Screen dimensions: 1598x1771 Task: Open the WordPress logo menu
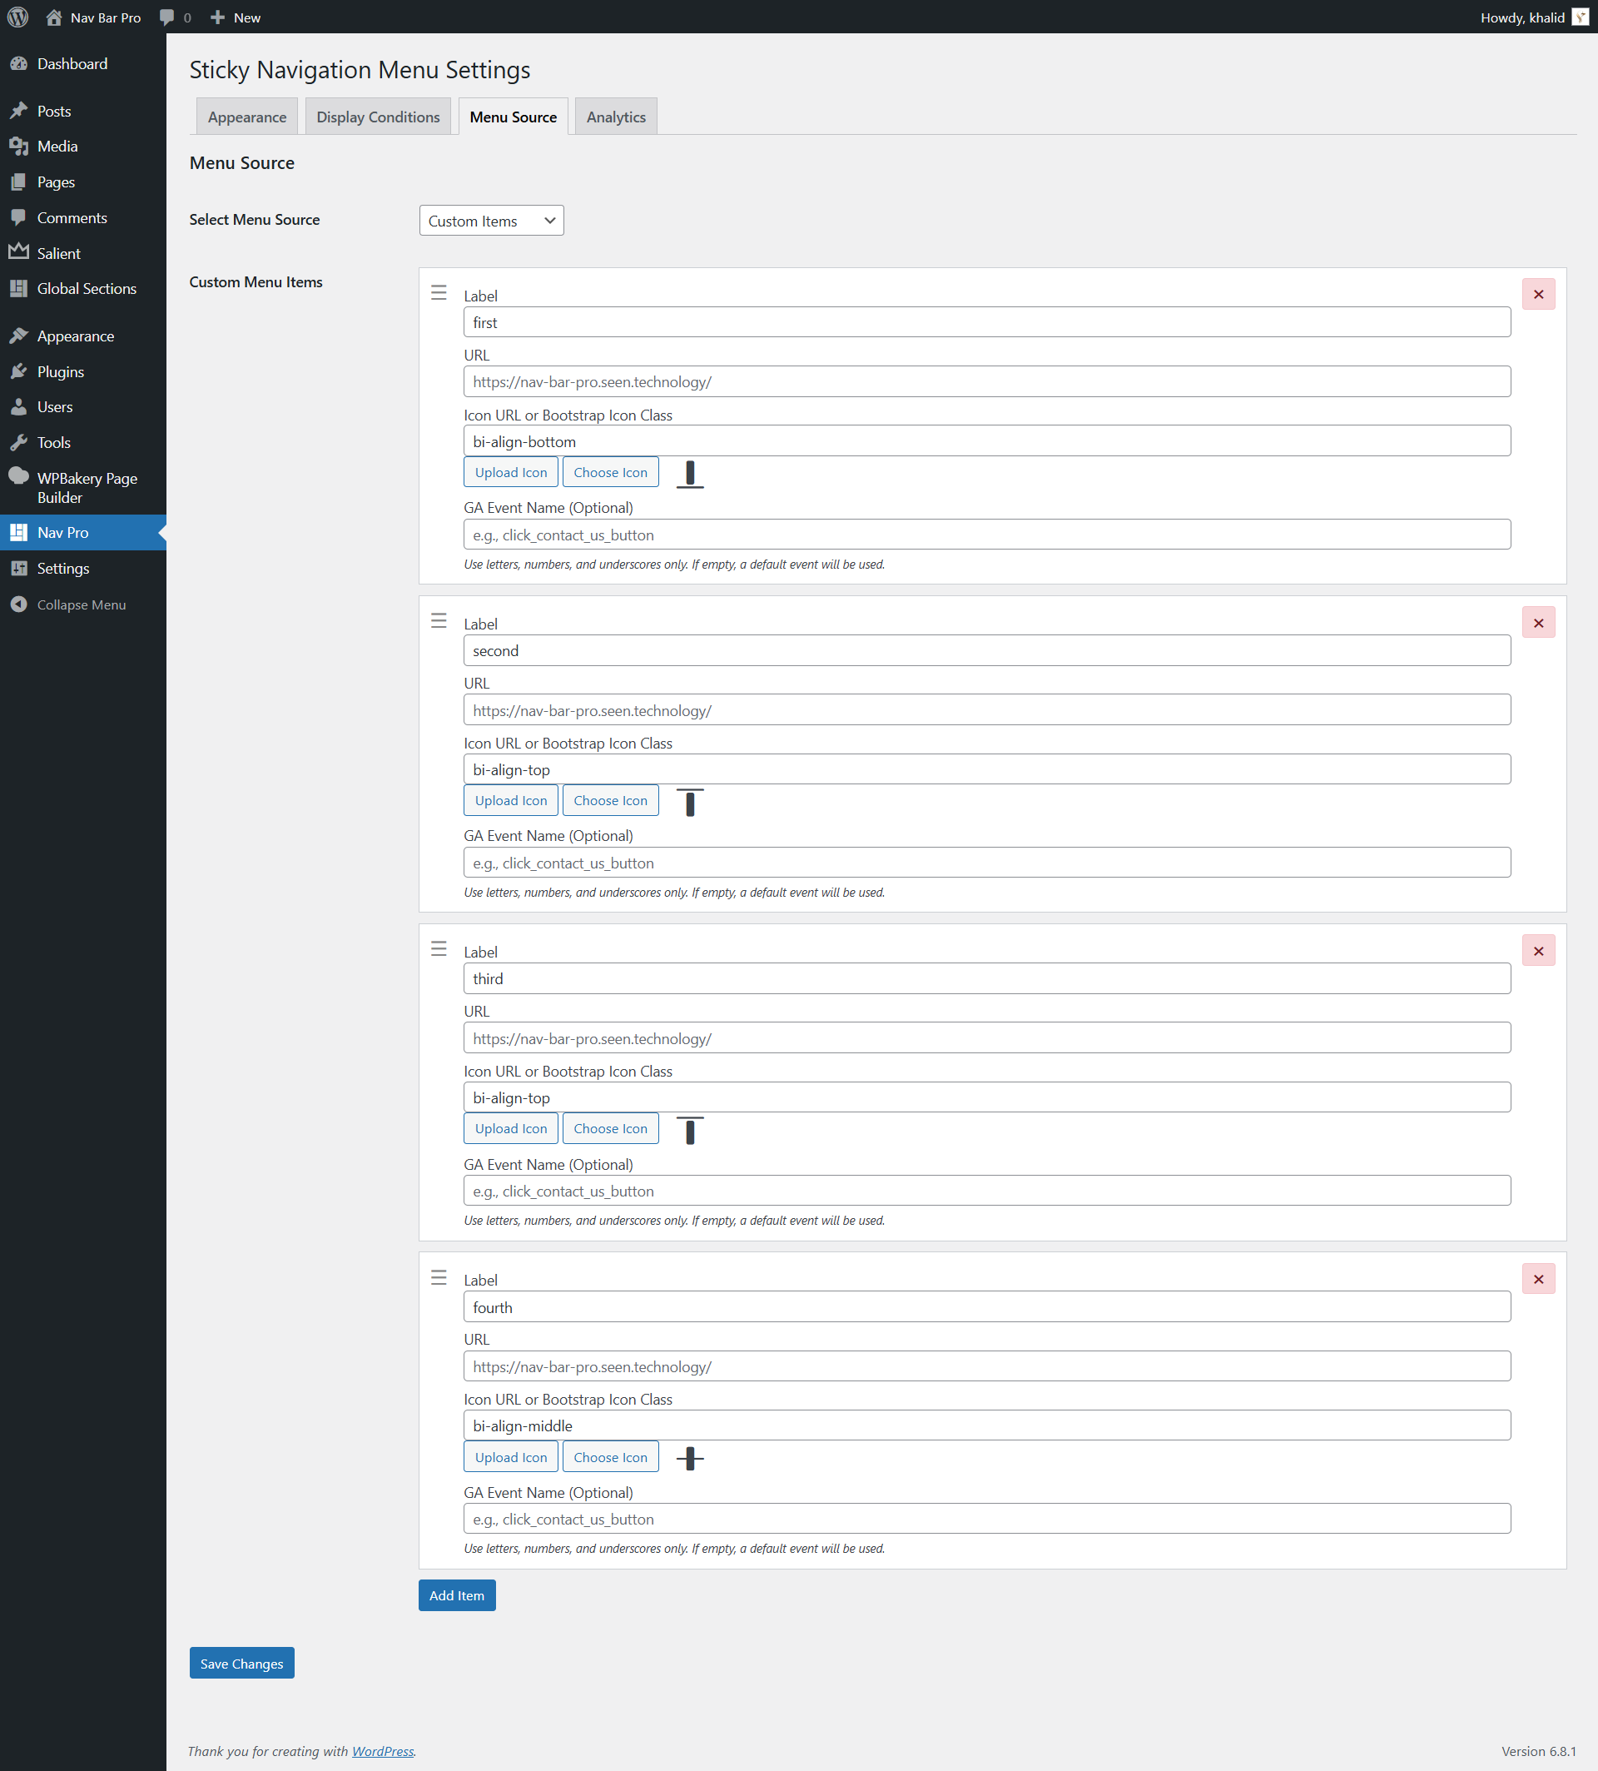17,17
